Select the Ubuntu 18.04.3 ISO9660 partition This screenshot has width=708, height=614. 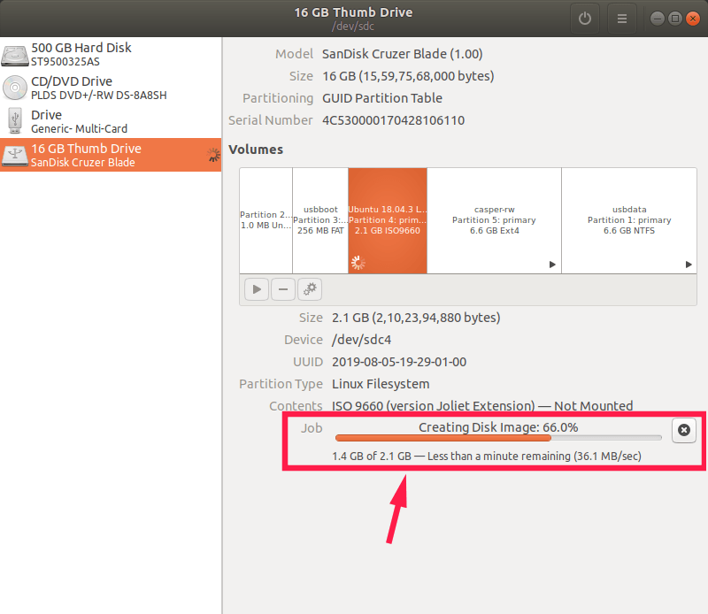coord(387,220)
